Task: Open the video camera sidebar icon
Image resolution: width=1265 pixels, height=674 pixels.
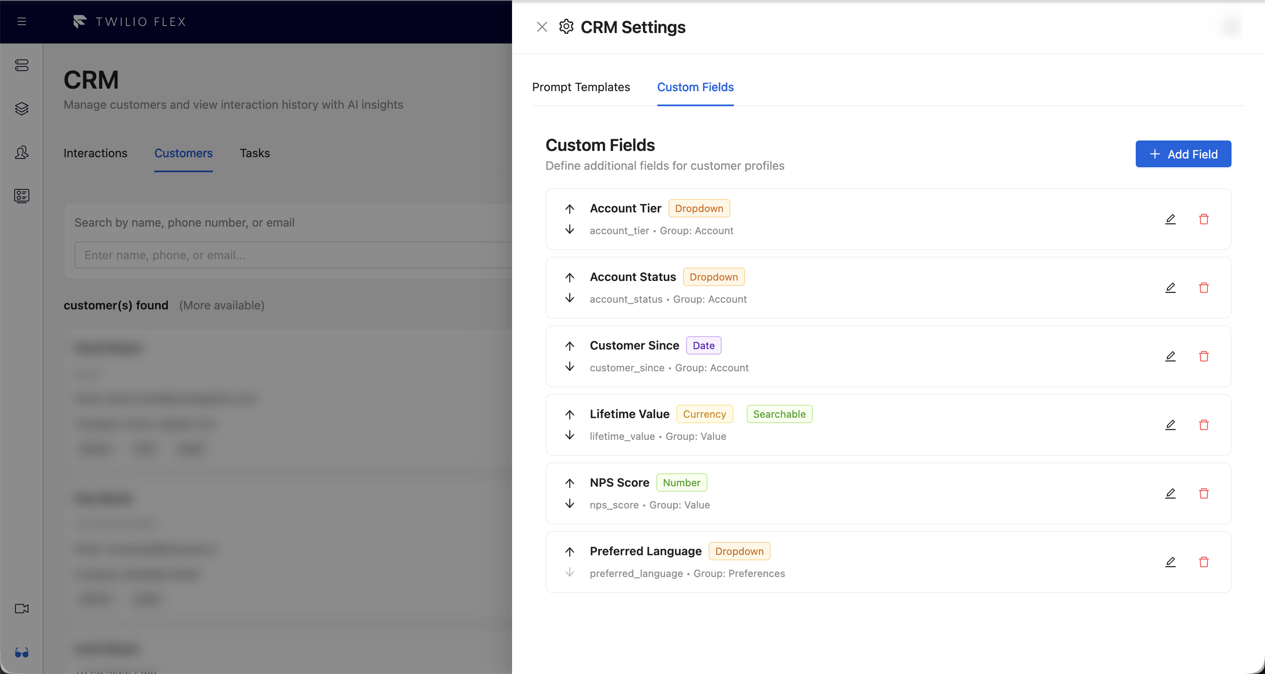Action: (22, 609)
